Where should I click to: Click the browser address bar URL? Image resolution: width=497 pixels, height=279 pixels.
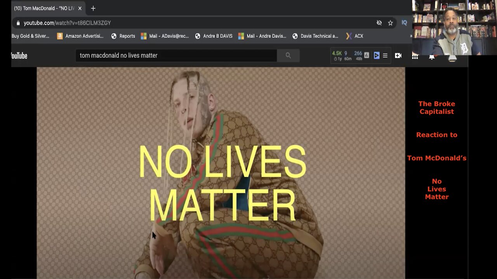click(x=67, y=23)
